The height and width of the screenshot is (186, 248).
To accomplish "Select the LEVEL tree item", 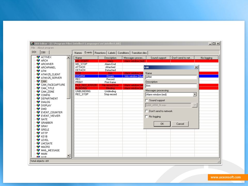I will click(45, 140).
